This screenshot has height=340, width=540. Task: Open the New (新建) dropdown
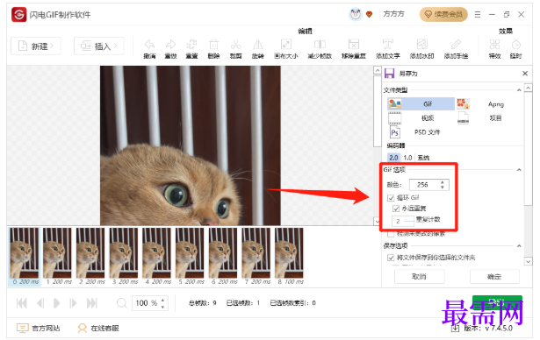(35, 46)
